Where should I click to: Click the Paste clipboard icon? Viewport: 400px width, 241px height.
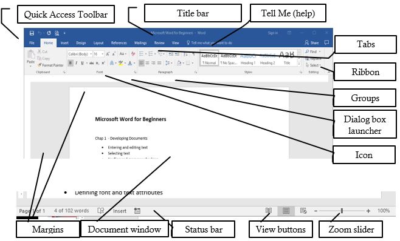(31, 54)
